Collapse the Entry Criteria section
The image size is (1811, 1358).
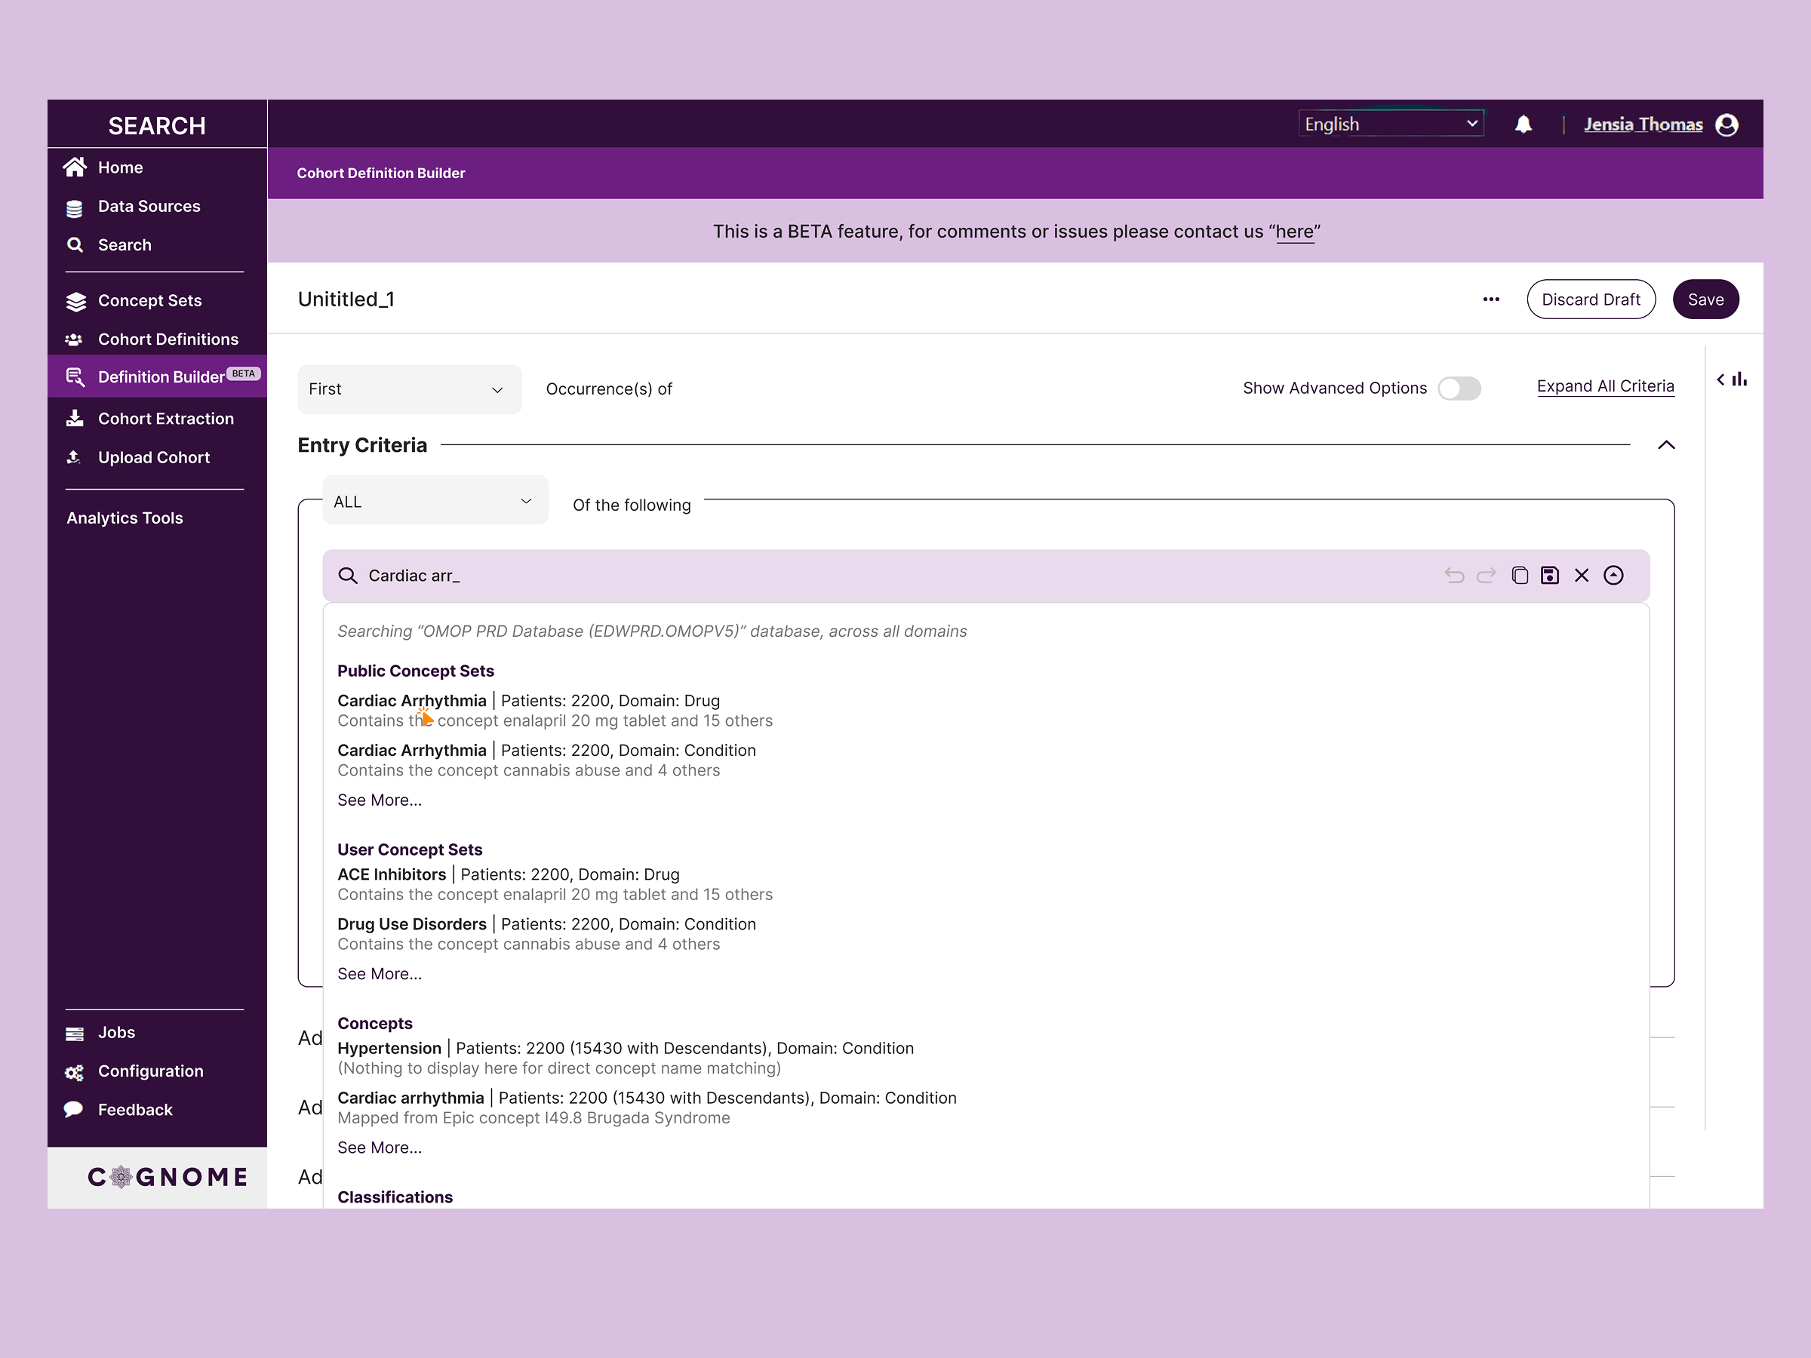click(1667, 444)
